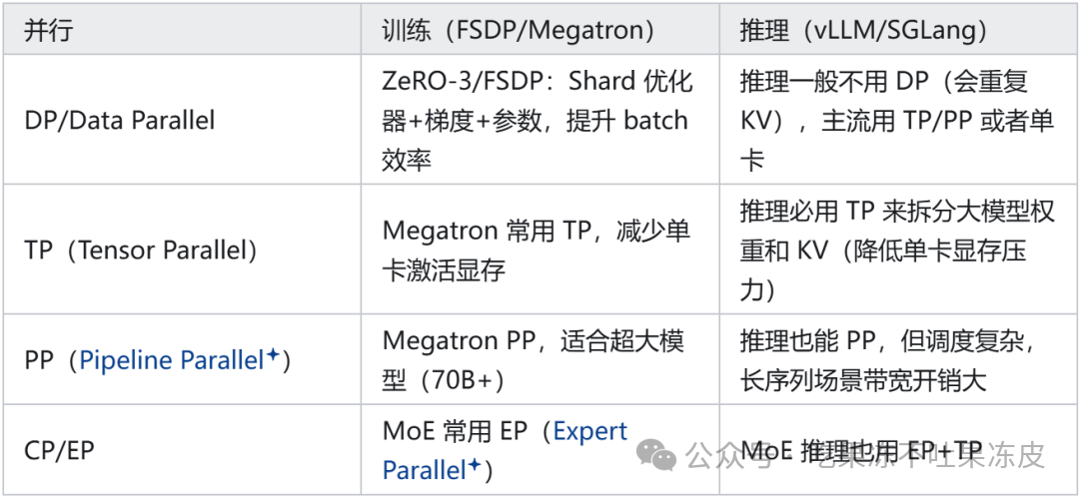Click the DP/Data Parallel row label

click(120, 121)
